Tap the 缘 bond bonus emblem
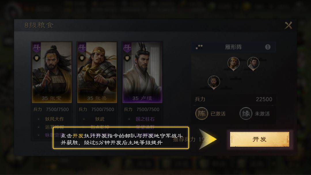Viewport: 311px width, 175px height. click(246, 114)
